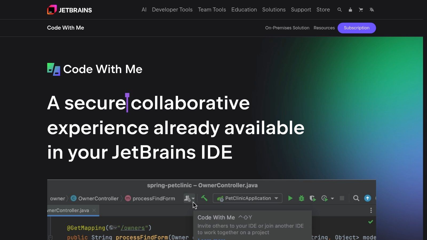Click the processFindForm breadcrumb text
The height and width of the screenshot is (240, 427).
pos(154,198)
